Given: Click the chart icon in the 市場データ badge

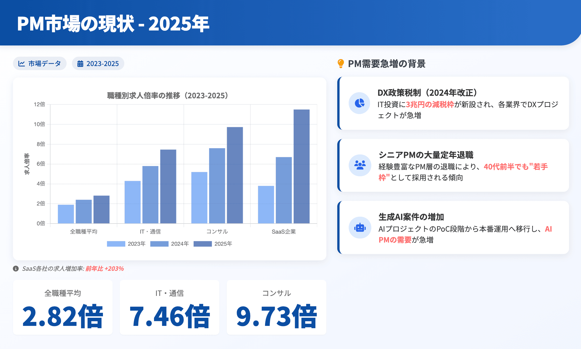Looking at the screenshot, I should (22, 64).
